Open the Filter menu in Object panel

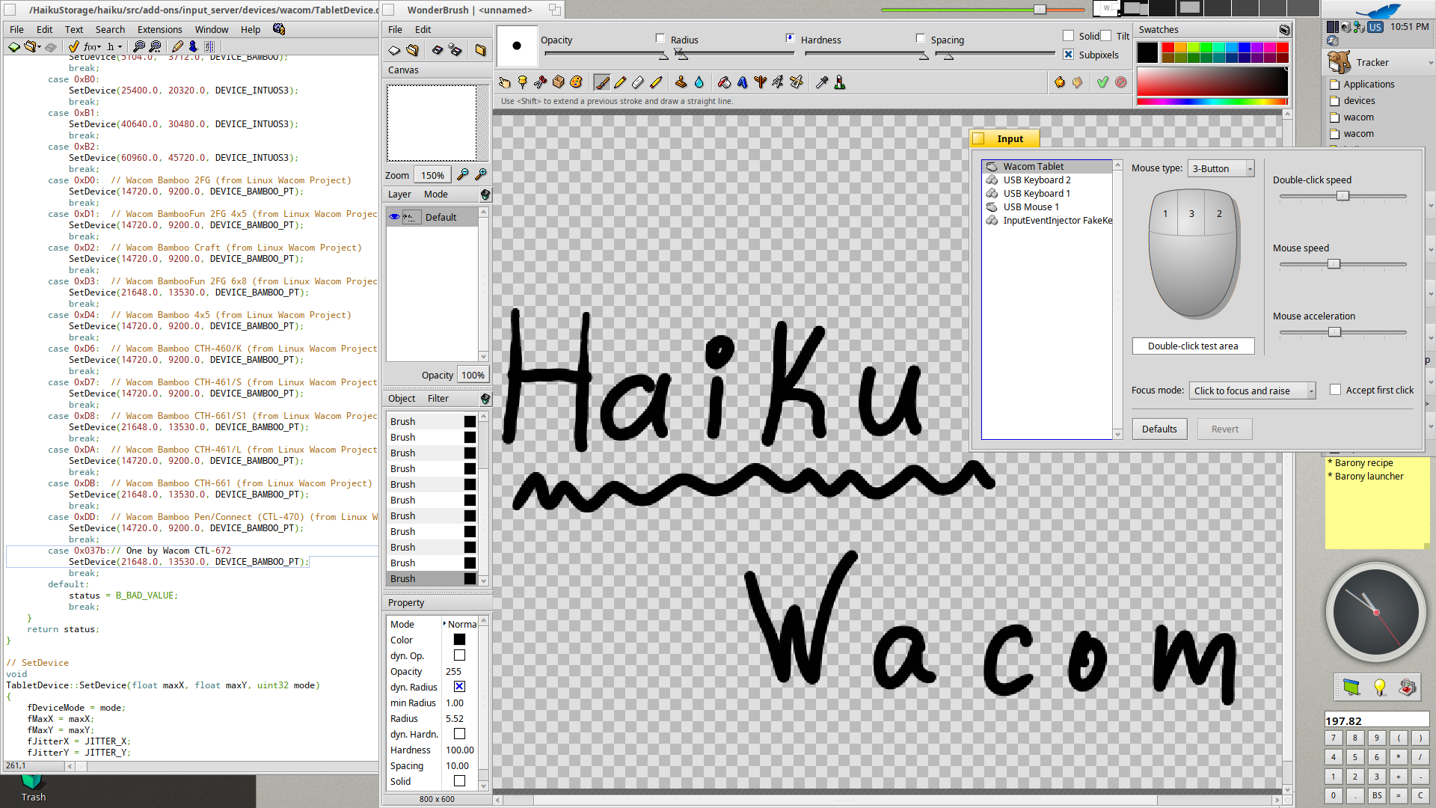tap(438, 398)
